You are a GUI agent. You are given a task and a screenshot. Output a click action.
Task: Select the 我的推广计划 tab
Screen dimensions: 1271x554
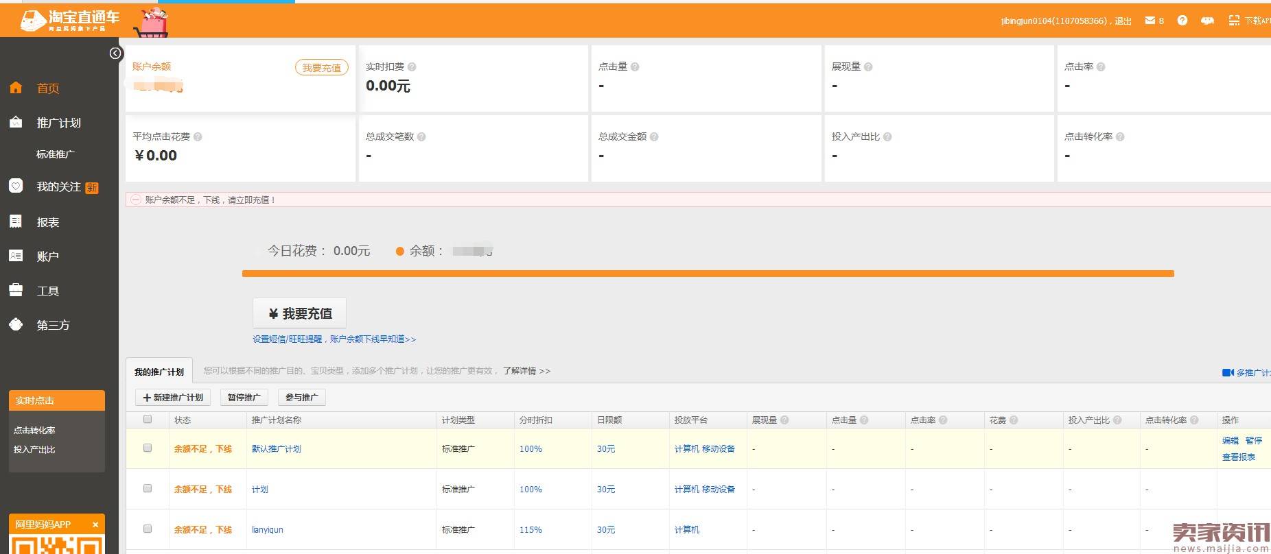159,372
